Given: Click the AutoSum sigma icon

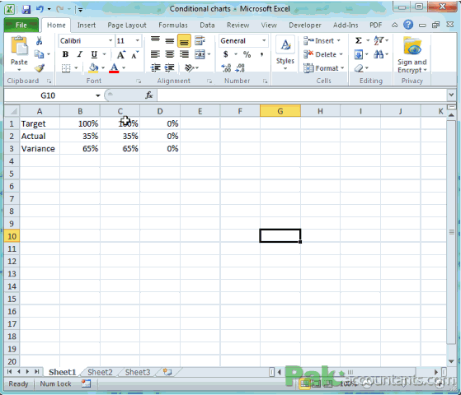Looking at the screenshot, I should [359, 40].
